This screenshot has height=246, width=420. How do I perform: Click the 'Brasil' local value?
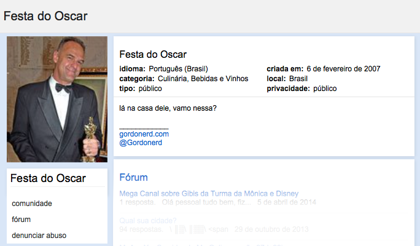tap(298, 79)
